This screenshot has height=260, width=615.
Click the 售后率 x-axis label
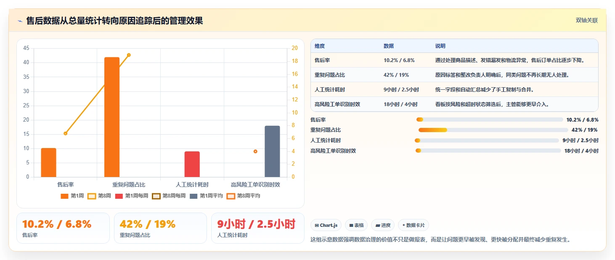pyautogui.click(x=66, y=185)
